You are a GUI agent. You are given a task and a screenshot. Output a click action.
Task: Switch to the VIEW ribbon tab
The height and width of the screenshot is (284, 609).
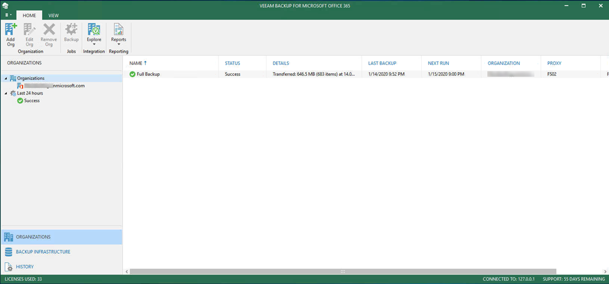pyautogui.click(x=53, y=15)
